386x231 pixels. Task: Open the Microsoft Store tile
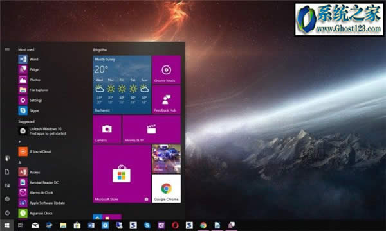coord(122,174)
